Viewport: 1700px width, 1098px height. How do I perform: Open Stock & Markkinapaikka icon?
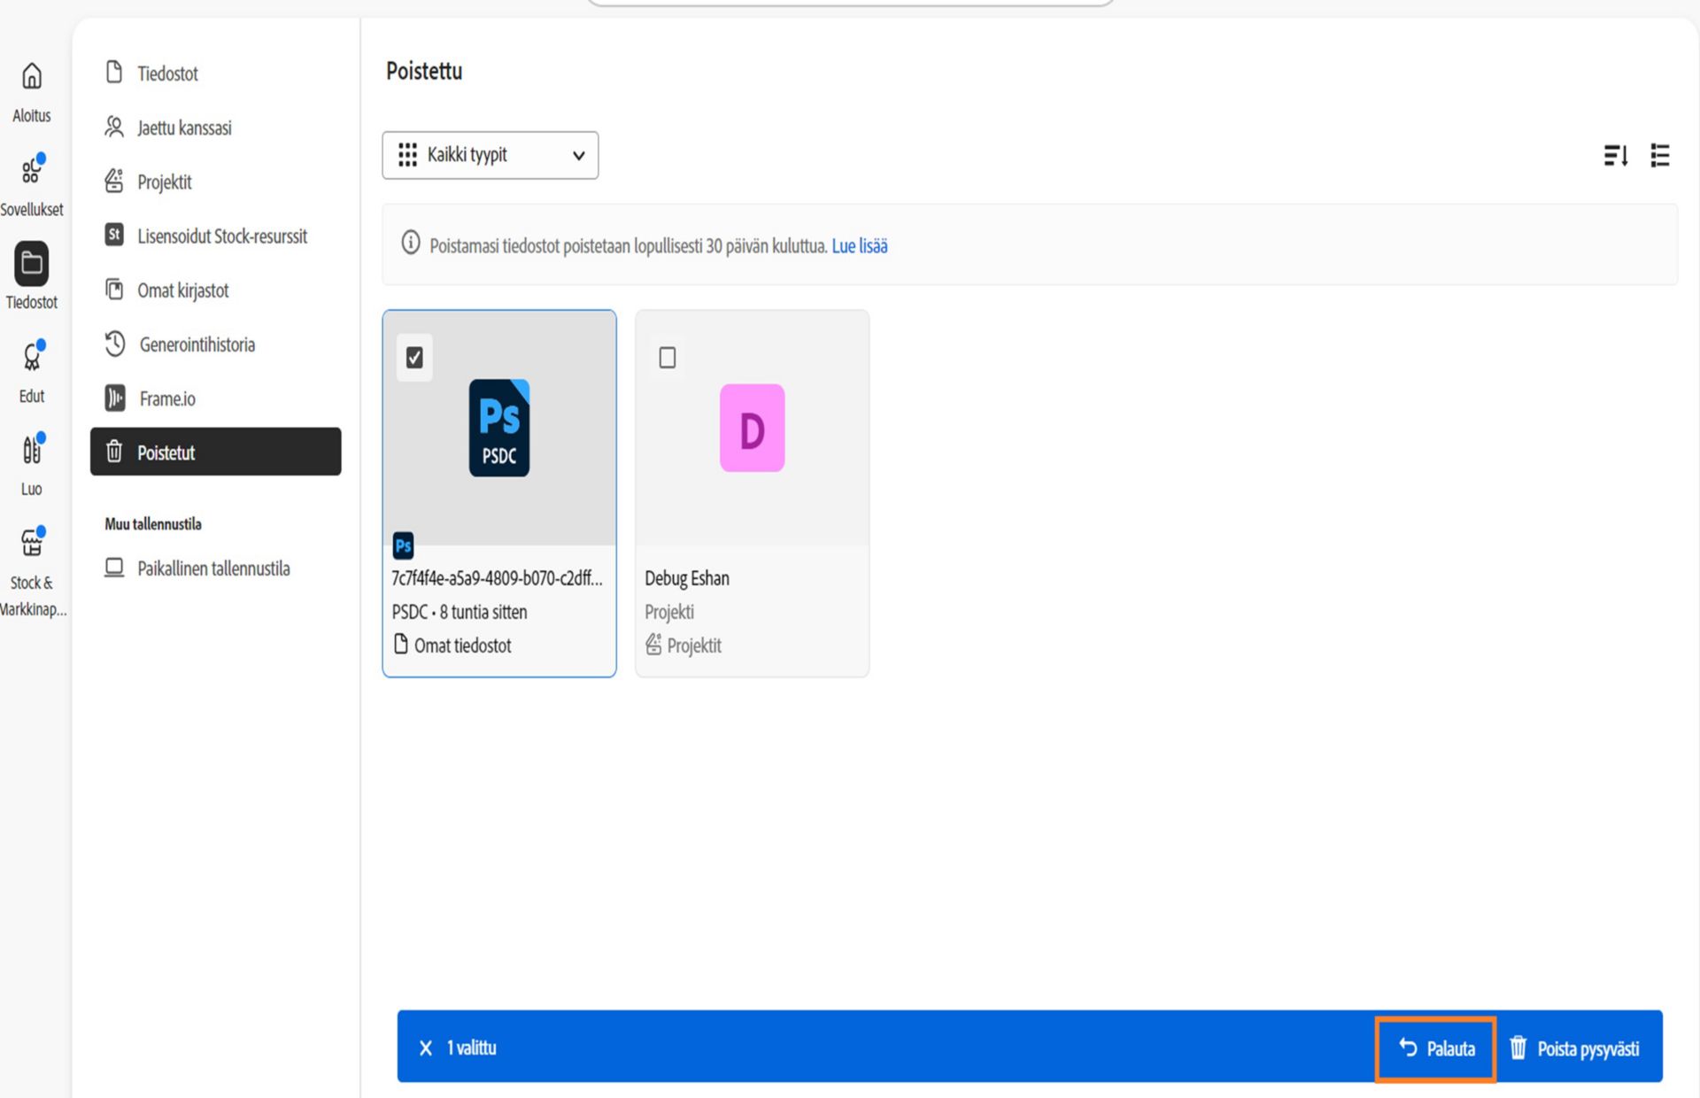(32, 542)
